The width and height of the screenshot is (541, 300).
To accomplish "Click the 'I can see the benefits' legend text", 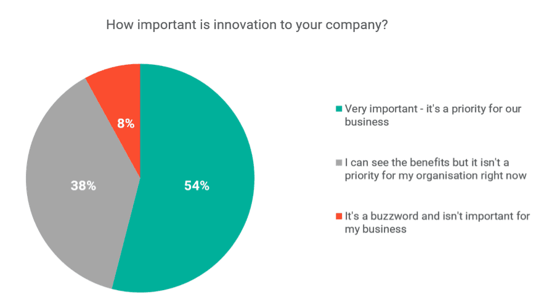I will point(434,169).
